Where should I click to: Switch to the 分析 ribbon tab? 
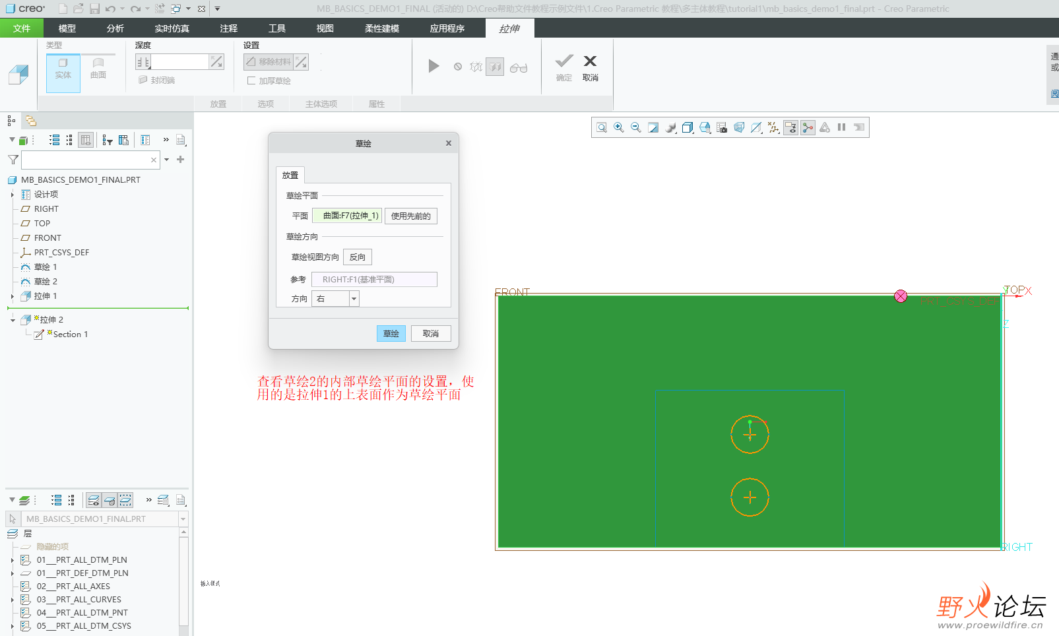(x=115, y=28)
